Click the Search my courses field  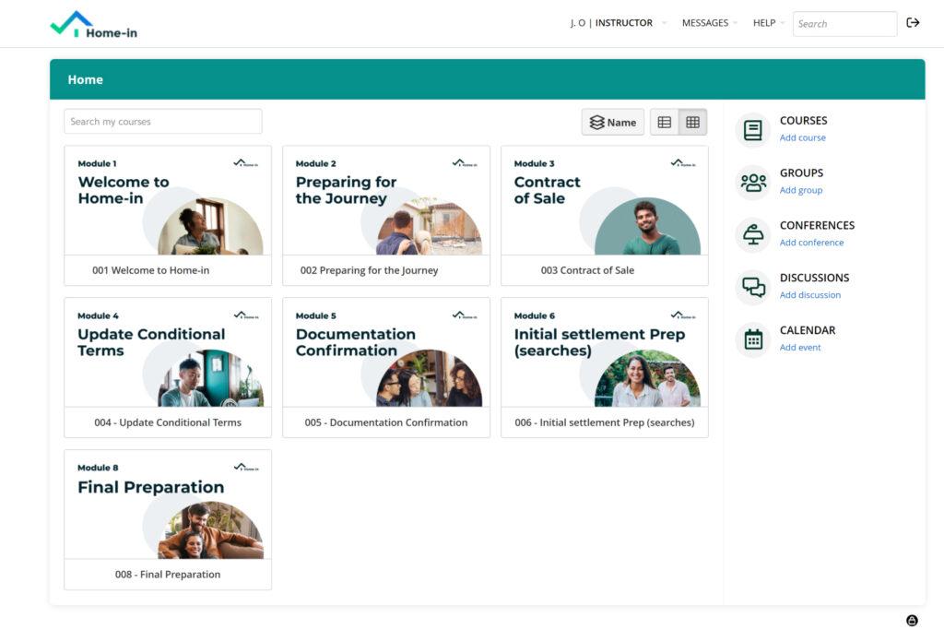[162, 122]
